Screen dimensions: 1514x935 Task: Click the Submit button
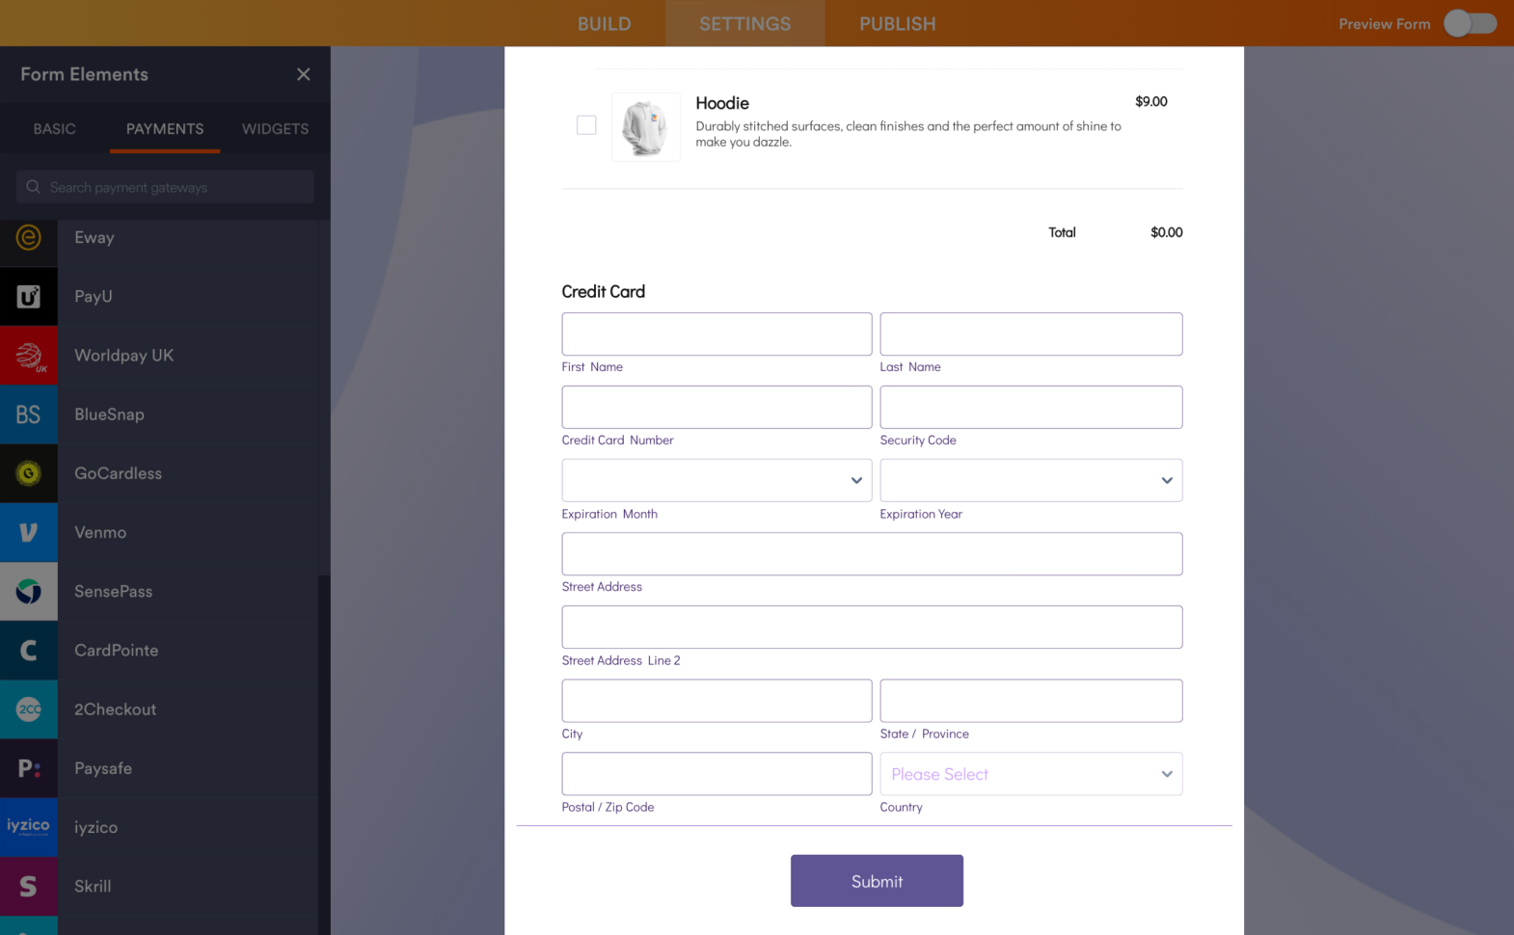[x=877, y=881]
